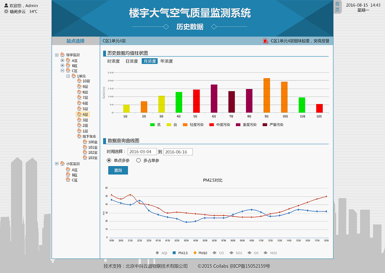Click the 重度污染 legend color swatch

(x=238, y=125)
